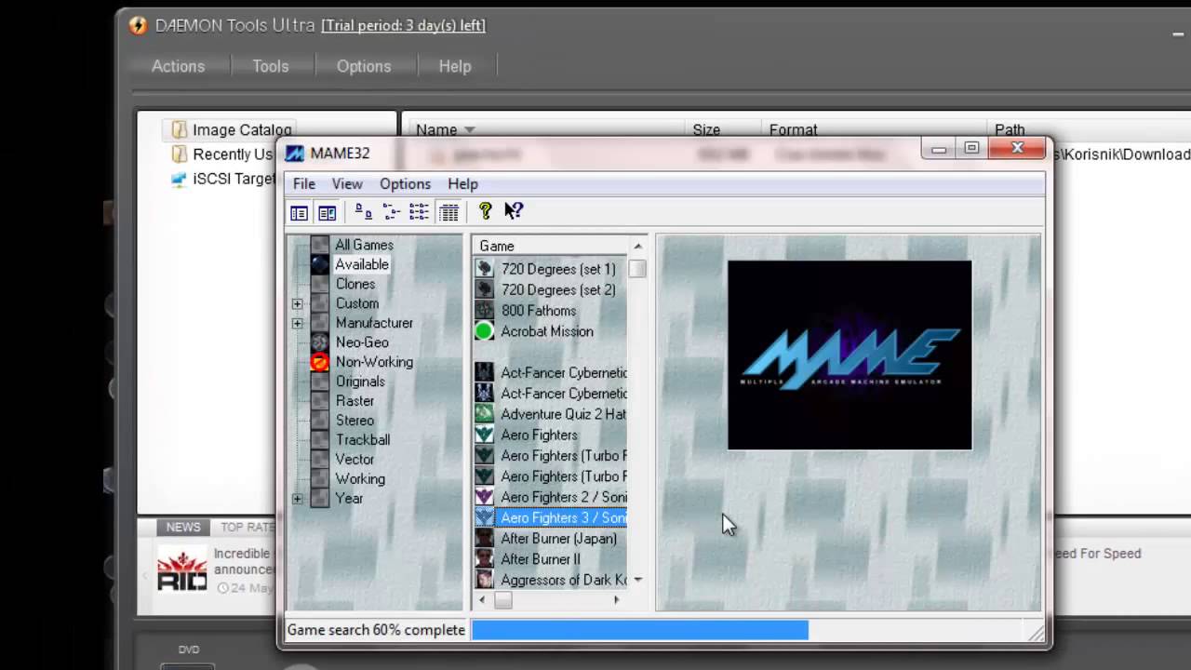This screenshot has width=1191, height=670.
Task: Switch to list view icon
Action: 420,213
